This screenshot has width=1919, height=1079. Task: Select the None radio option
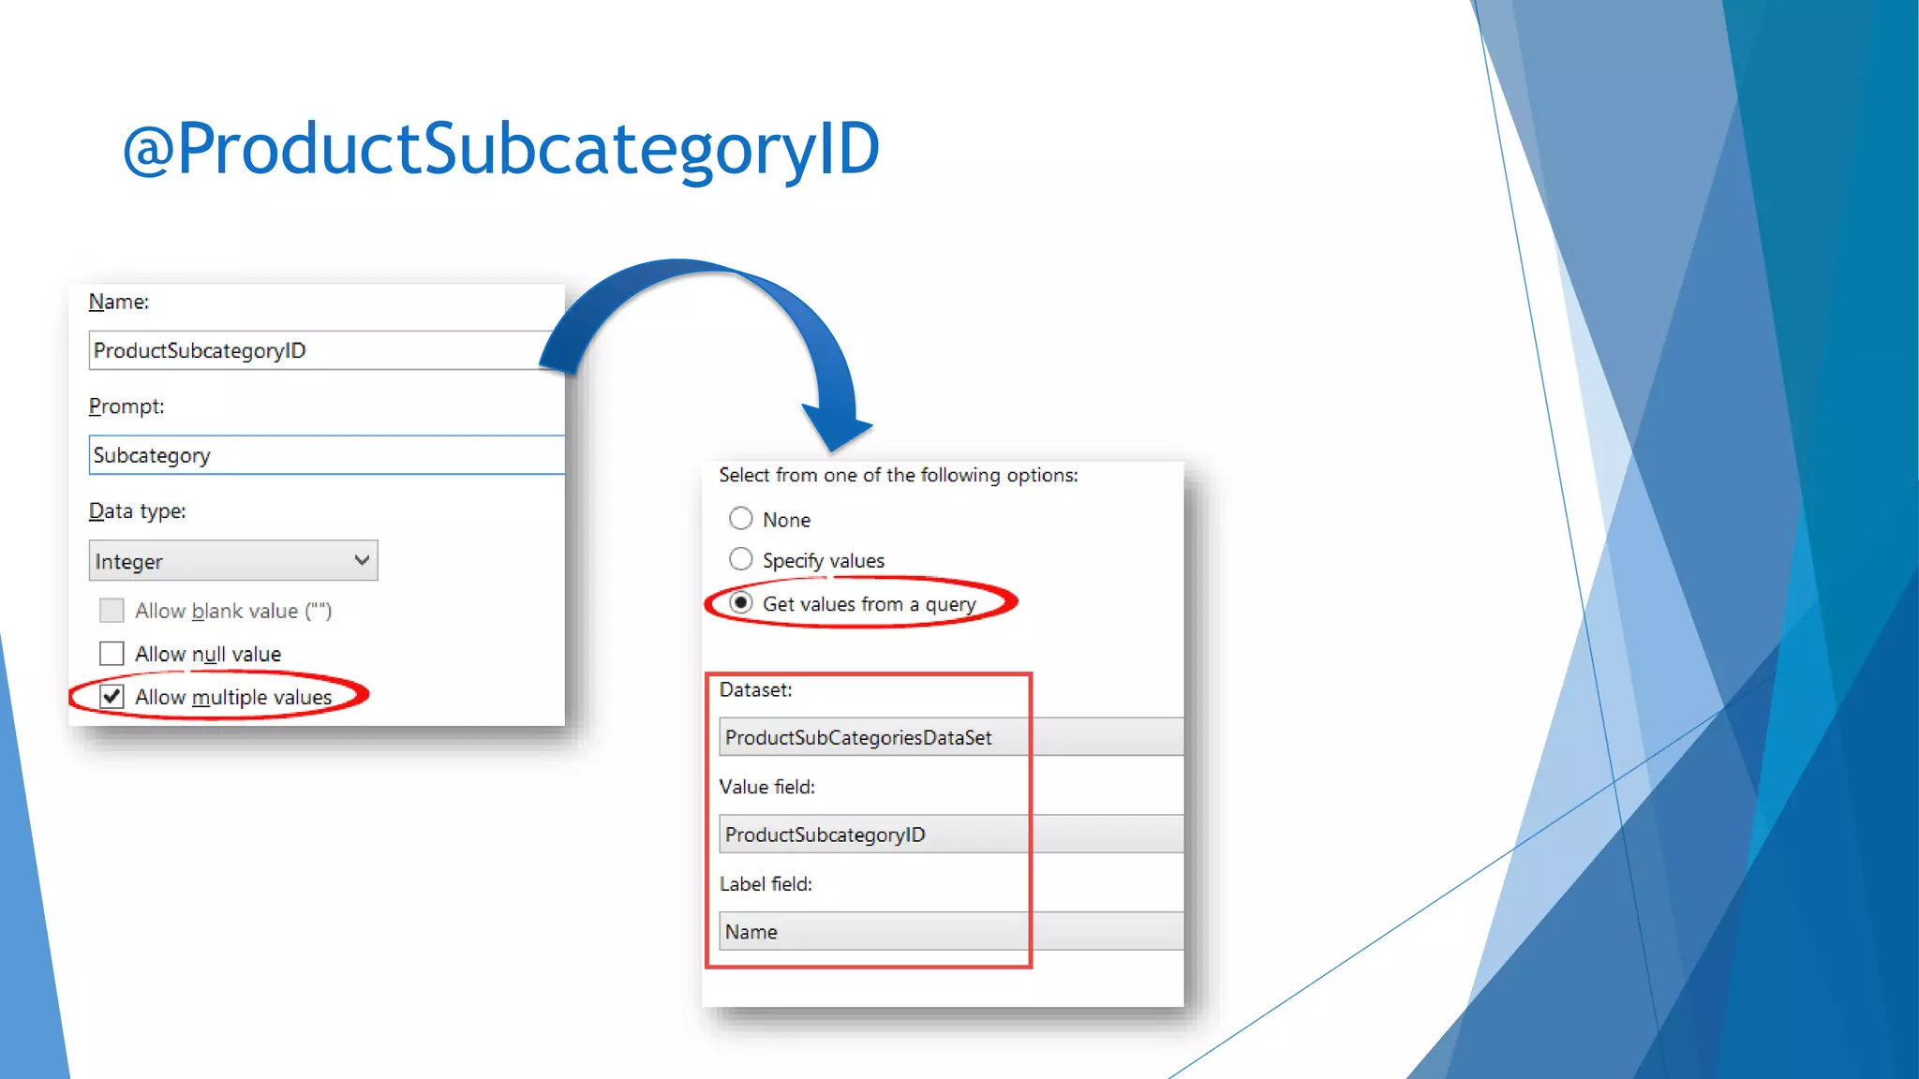click(740, 519)
